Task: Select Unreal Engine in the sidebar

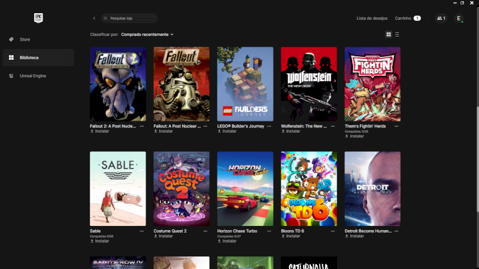Action: pos(32,76)
